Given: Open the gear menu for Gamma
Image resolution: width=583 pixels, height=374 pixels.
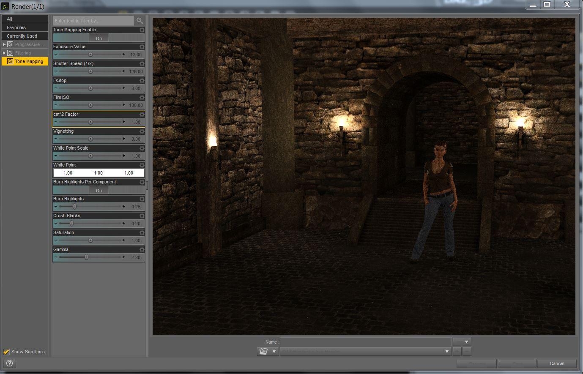Looking at the screenshot, I should pos(142,250).
